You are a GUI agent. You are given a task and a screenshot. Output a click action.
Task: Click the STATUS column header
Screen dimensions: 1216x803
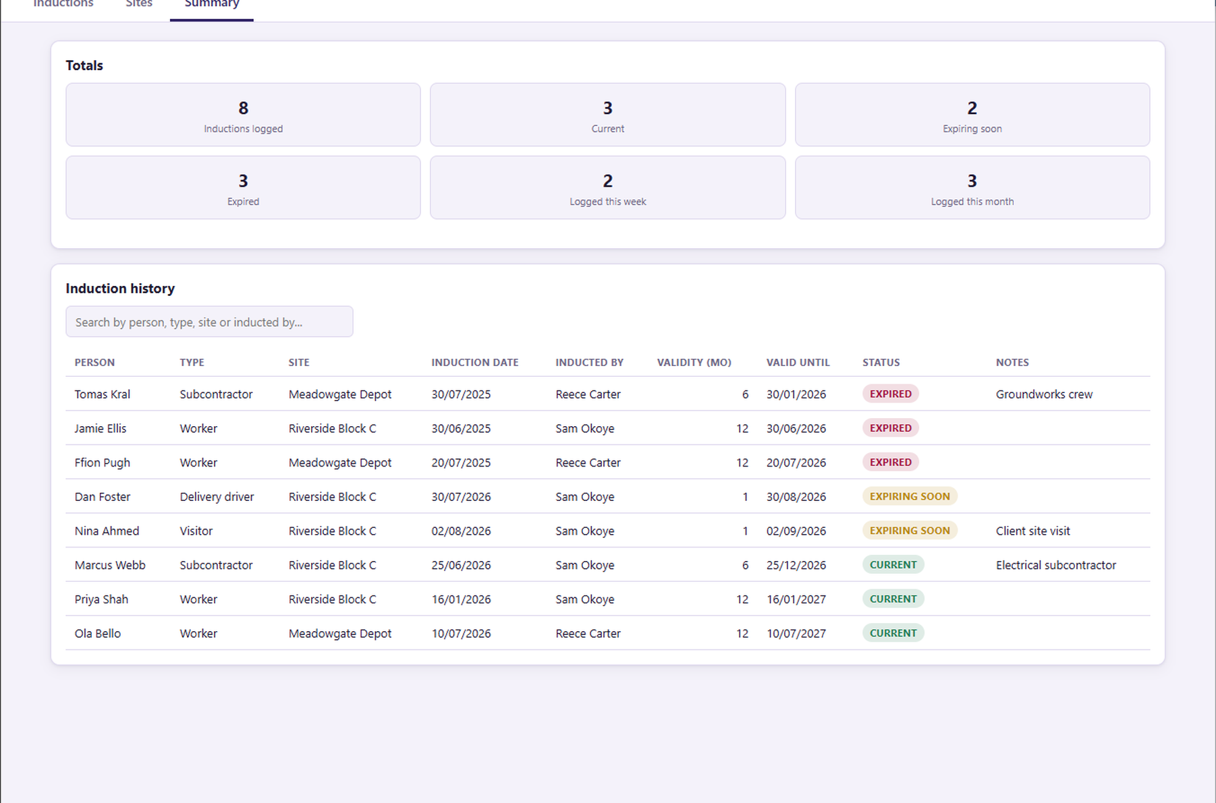click(881, 362)
